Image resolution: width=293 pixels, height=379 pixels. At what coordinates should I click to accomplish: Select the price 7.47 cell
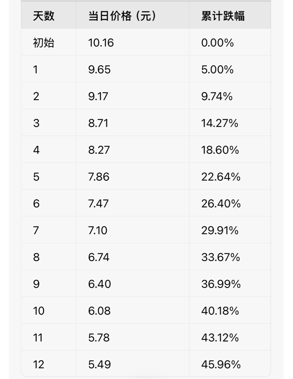pyautogui.click(x=98, y=204)
